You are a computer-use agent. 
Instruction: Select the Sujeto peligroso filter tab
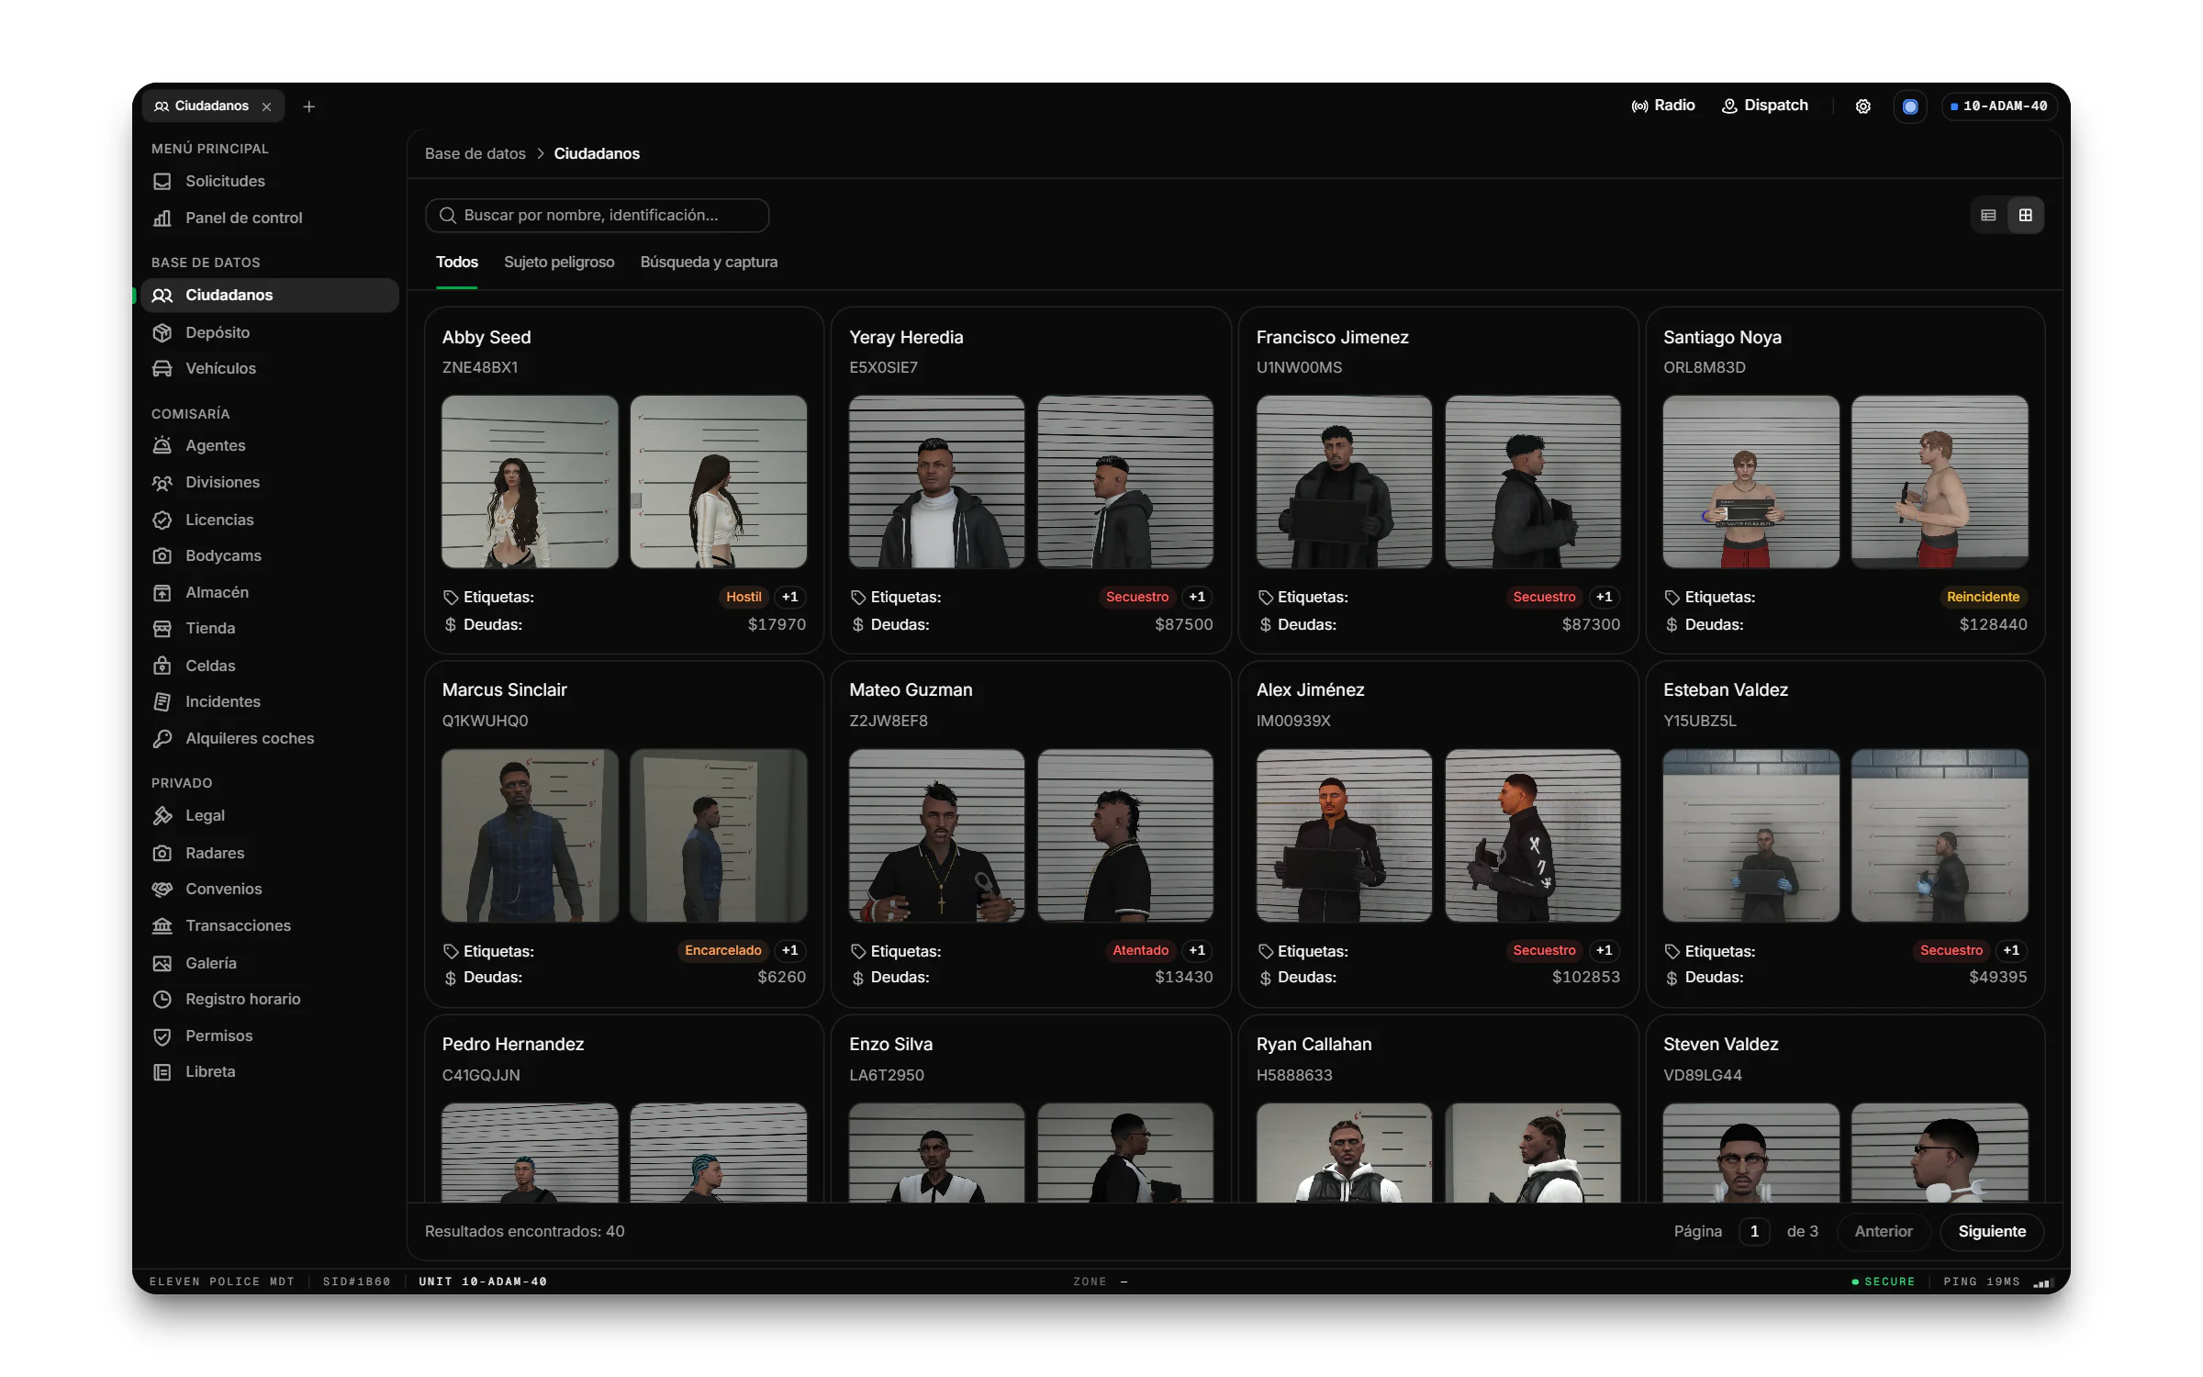(559, 262)
